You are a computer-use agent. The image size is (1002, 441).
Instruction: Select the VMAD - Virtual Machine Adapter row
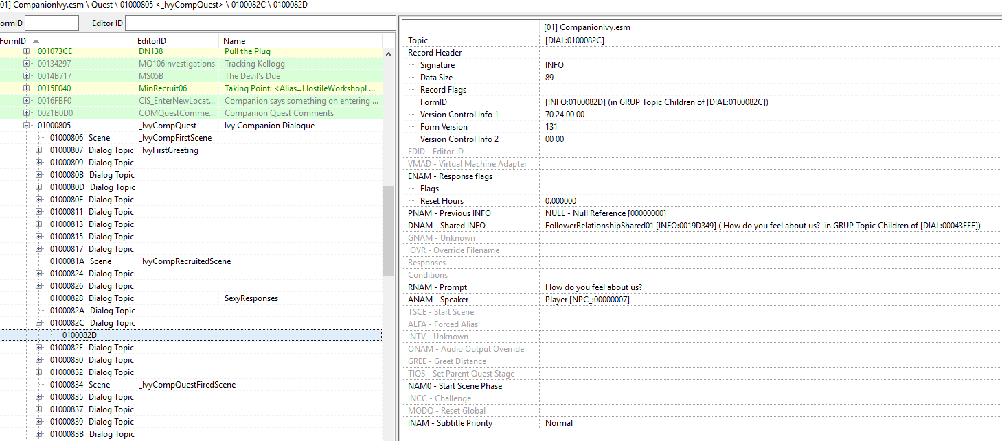click(x=702, y=164)
